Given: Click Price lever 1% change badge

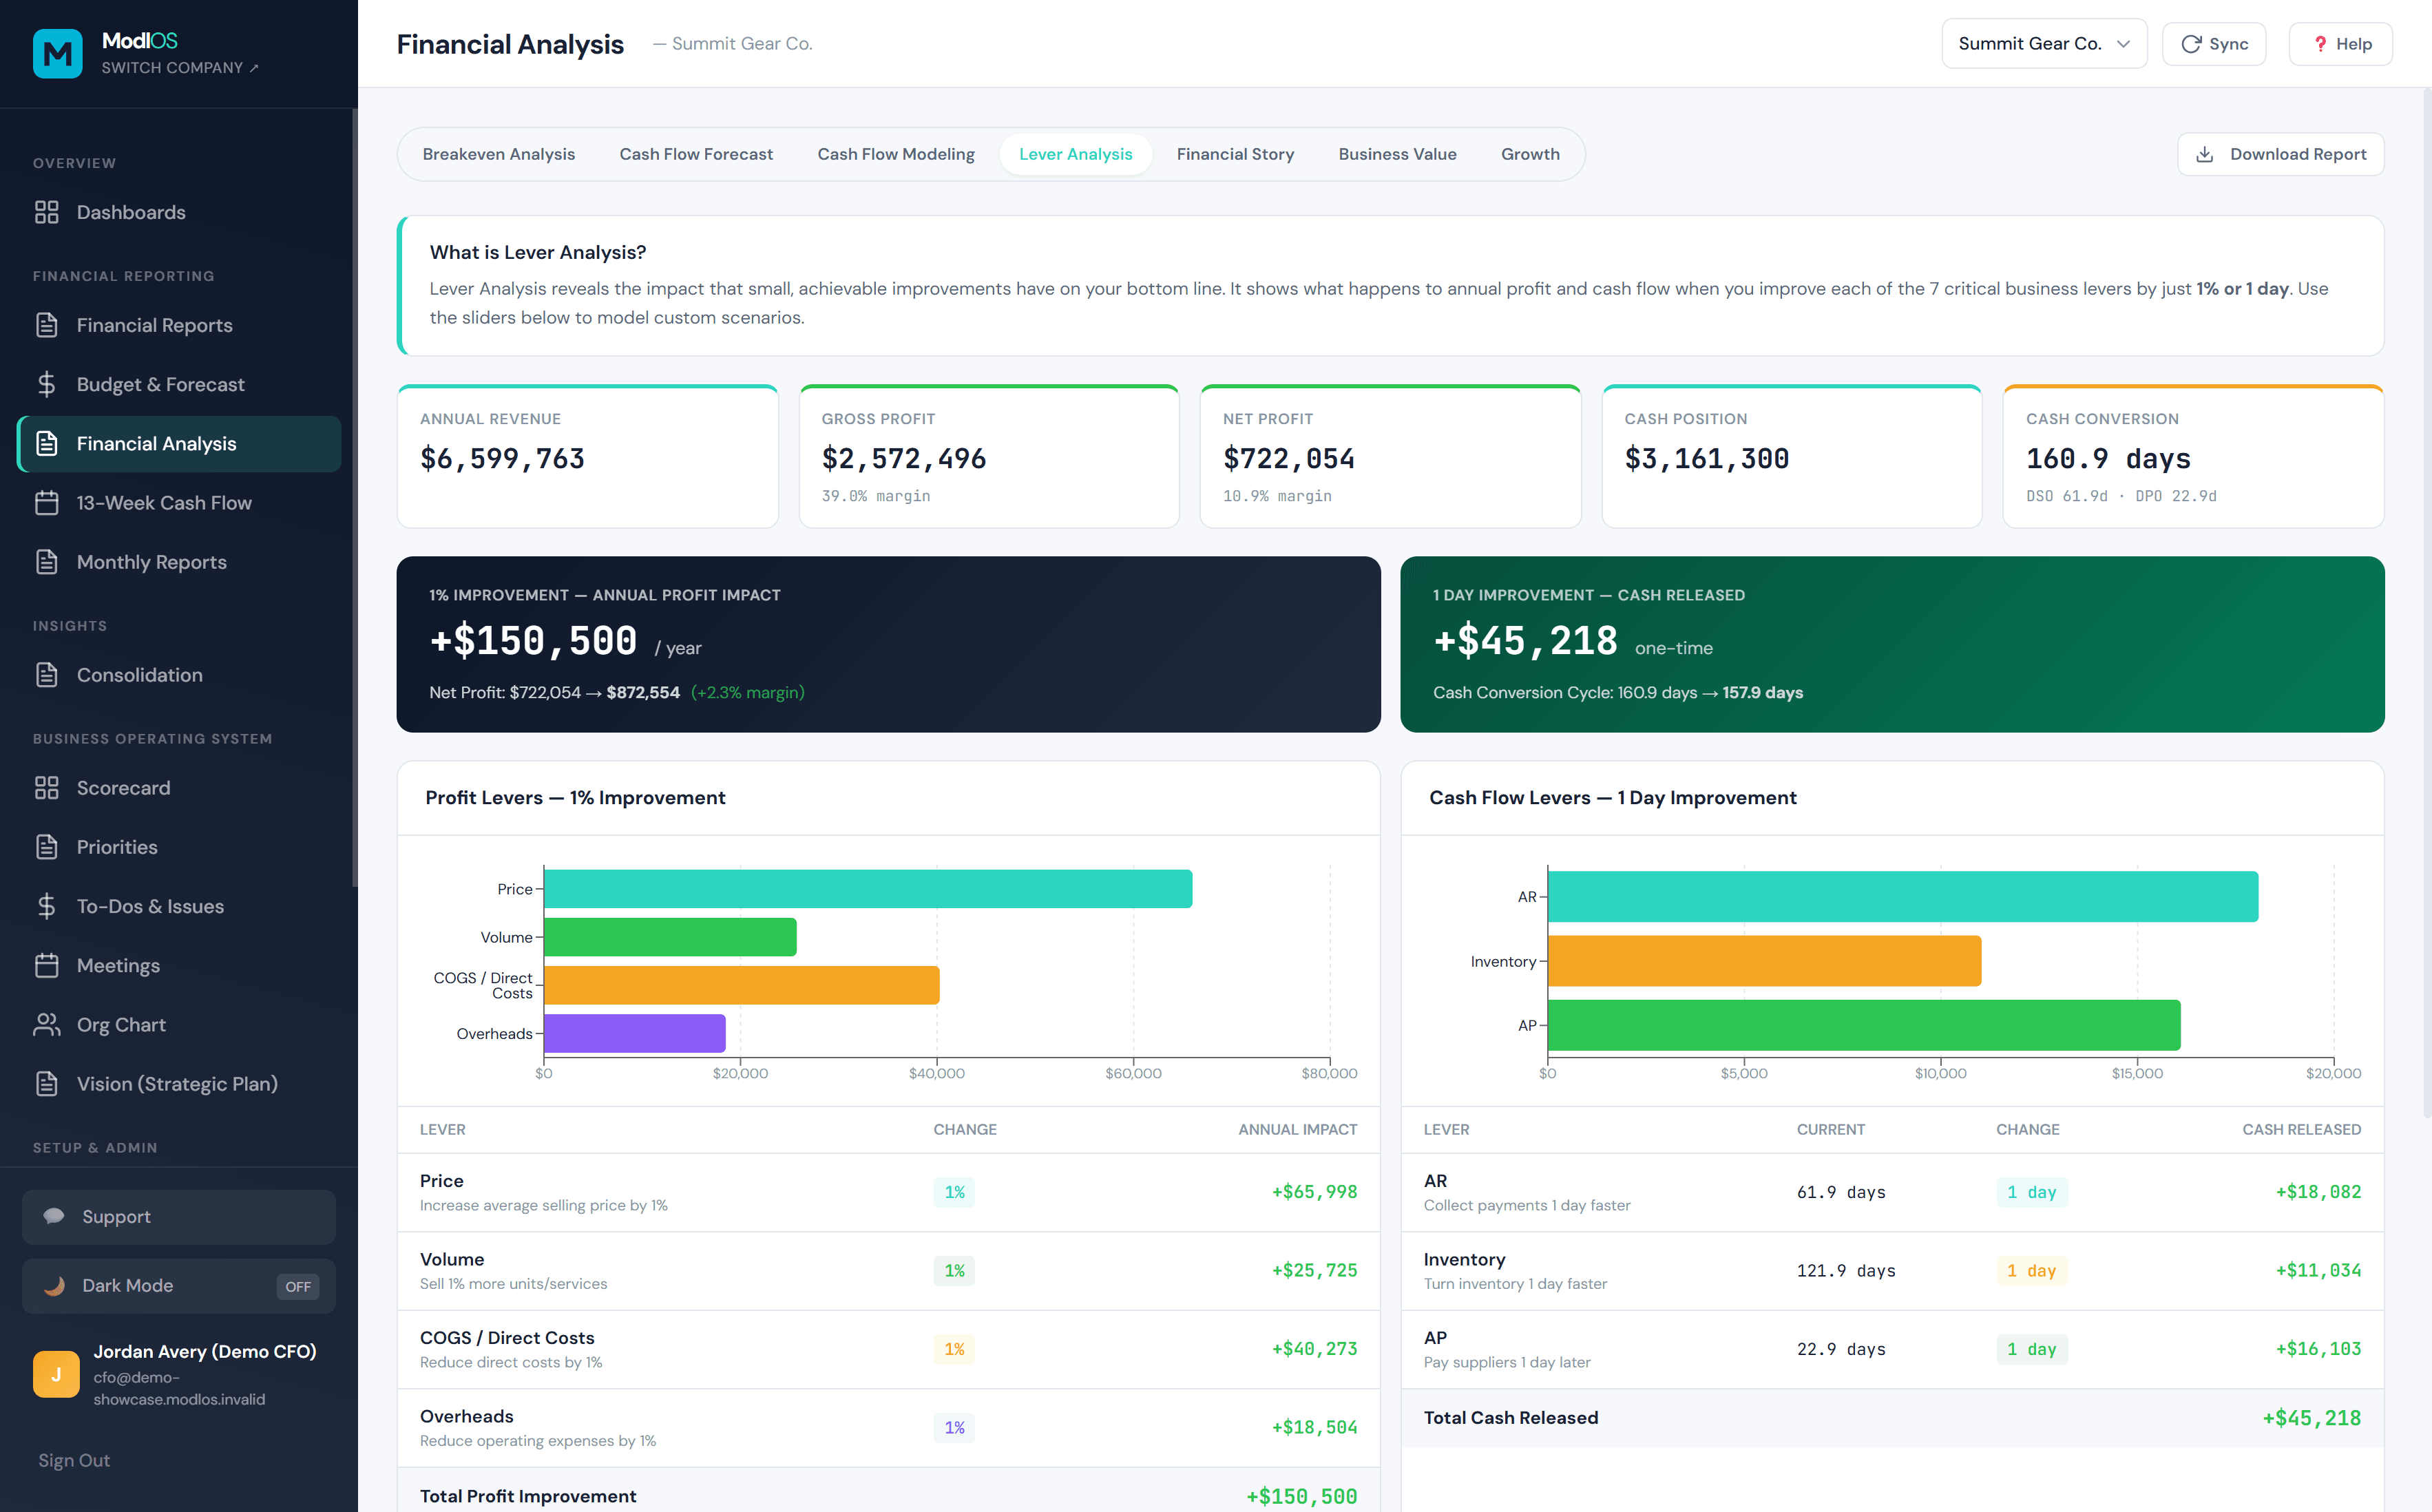Looking at the screenshot, I should [954, 1192].
